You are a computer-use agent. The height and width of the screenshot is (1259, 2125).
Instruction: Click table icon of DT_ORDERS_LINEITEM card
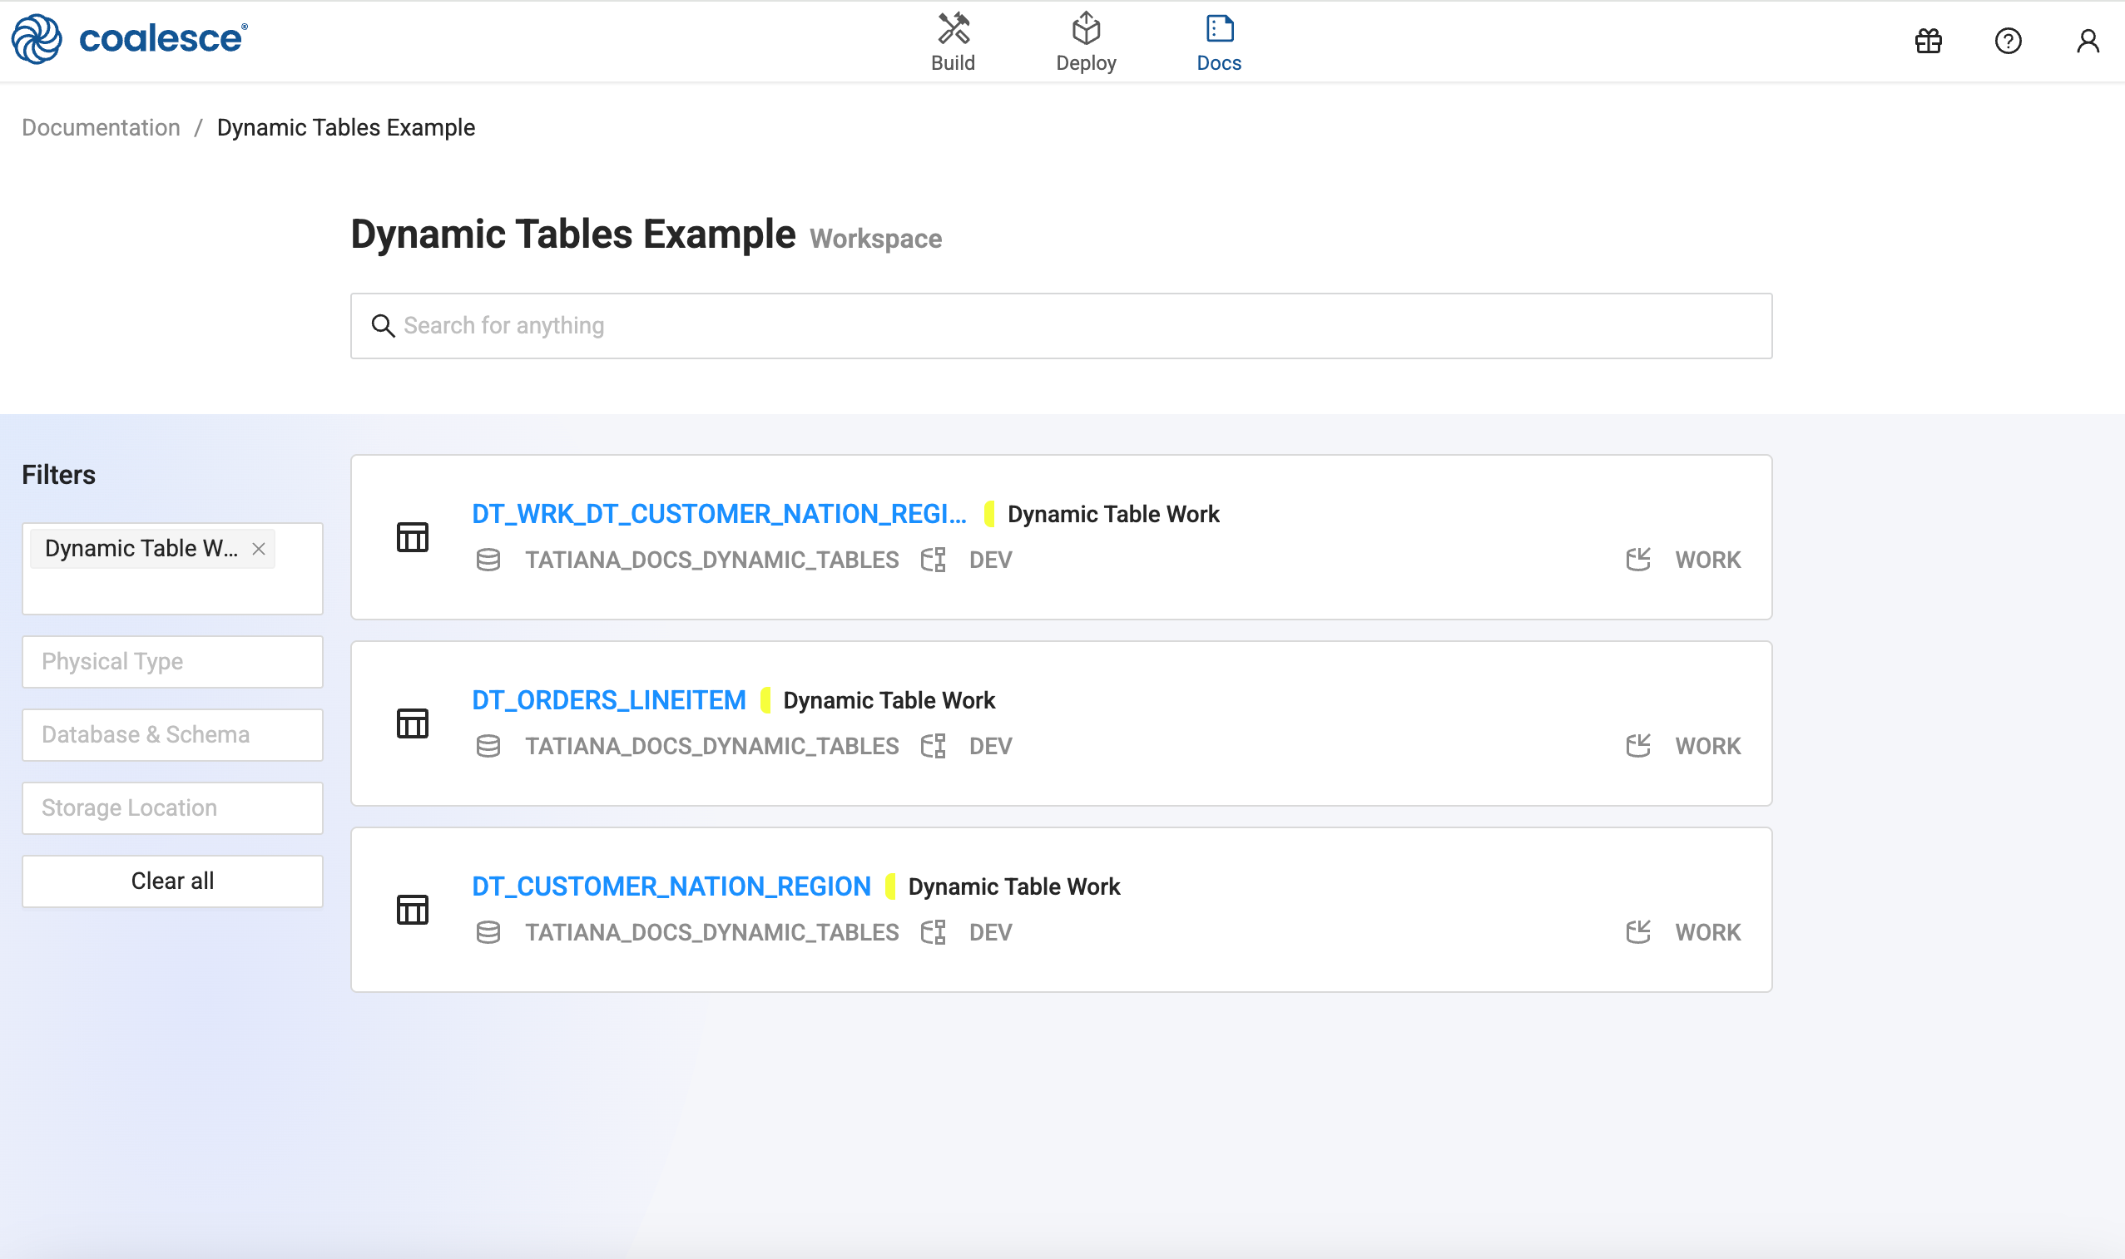pyautogui.click(x=413, y=723)
